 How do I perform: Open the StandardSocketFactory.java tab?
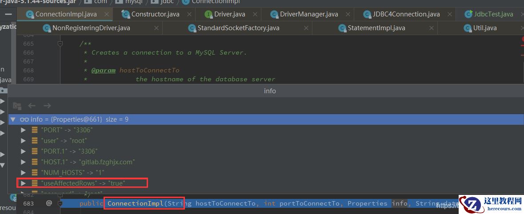[x=238, y=28]
